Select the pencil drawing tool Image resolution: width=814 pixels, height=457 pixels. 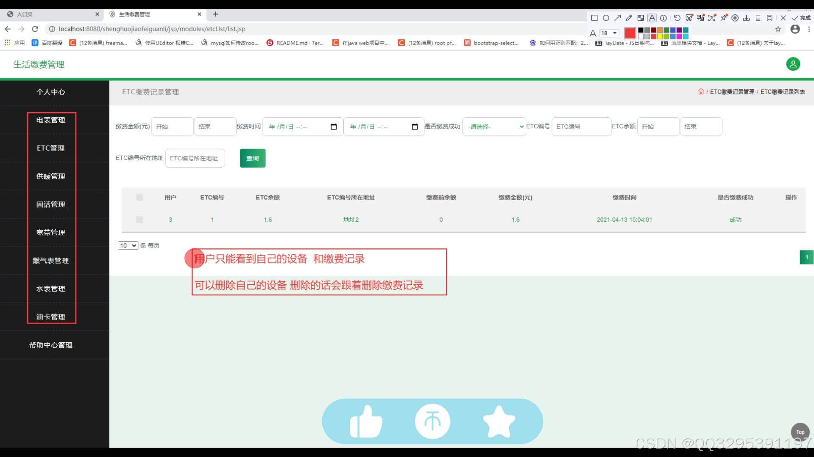pos(629,18)
